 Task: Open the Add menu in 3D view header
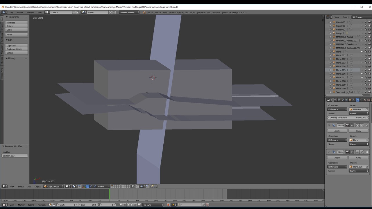point(29,186)
